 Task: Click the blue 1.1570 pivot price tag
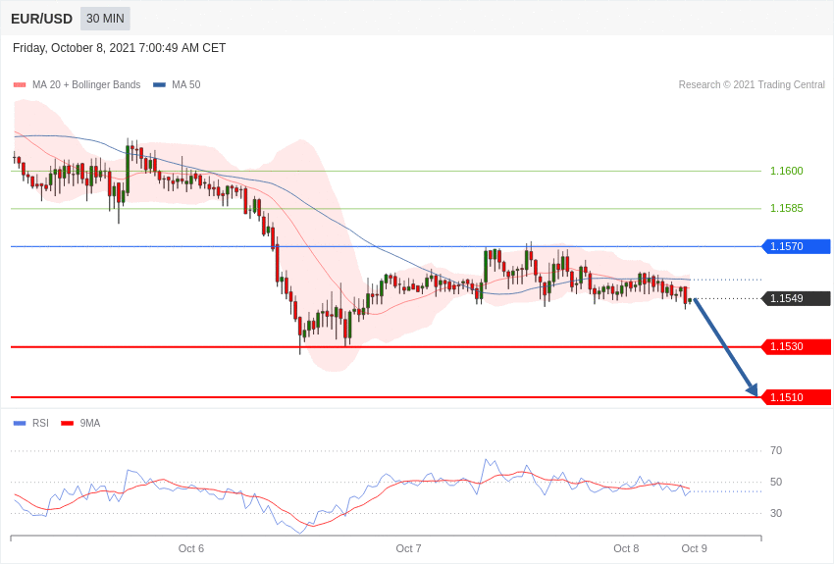797,246
